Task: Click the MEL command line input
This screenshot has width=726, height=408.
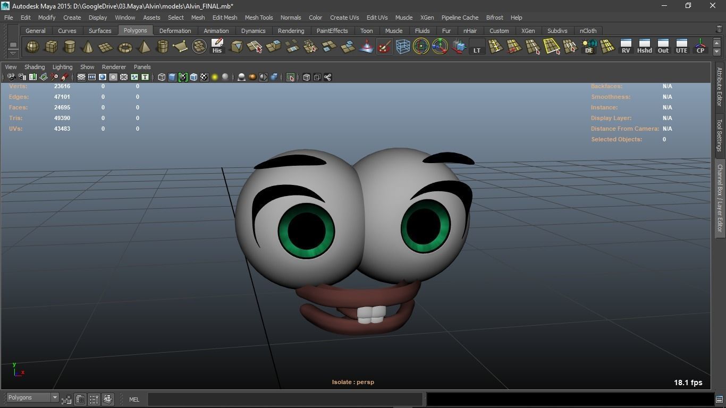Action: tap(285, 399)
